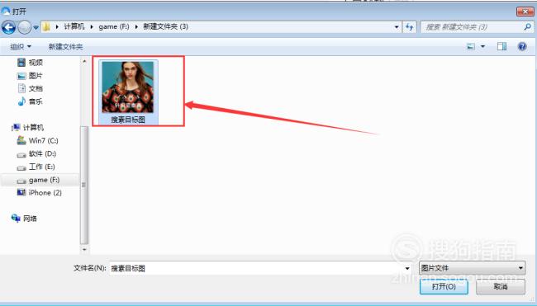Screen dimensions: 537x306
Task: Expand the address bar history dropdown
Action: 397,27
